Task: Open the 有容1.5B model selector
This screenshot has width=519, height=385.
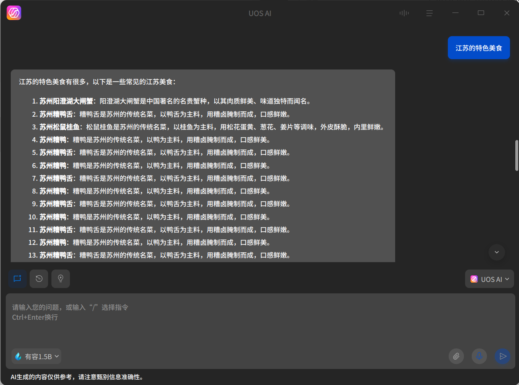Action: [x=37, y=356]
